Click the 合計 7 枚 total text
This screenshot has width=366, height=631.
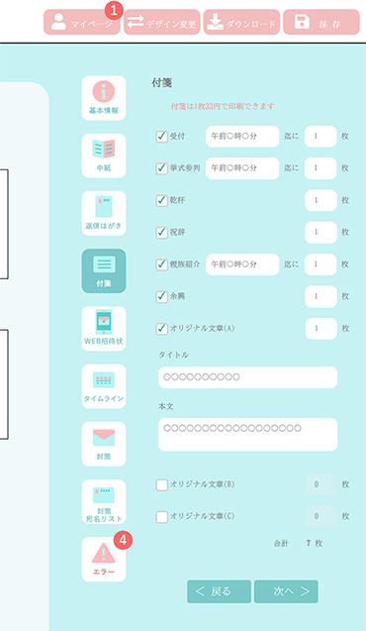[298, 543]
